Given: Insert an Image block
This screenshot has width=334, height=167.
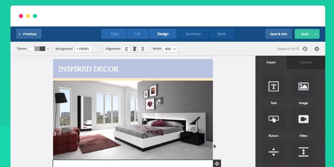Looking at the screenshot, I should click(303, 87).
